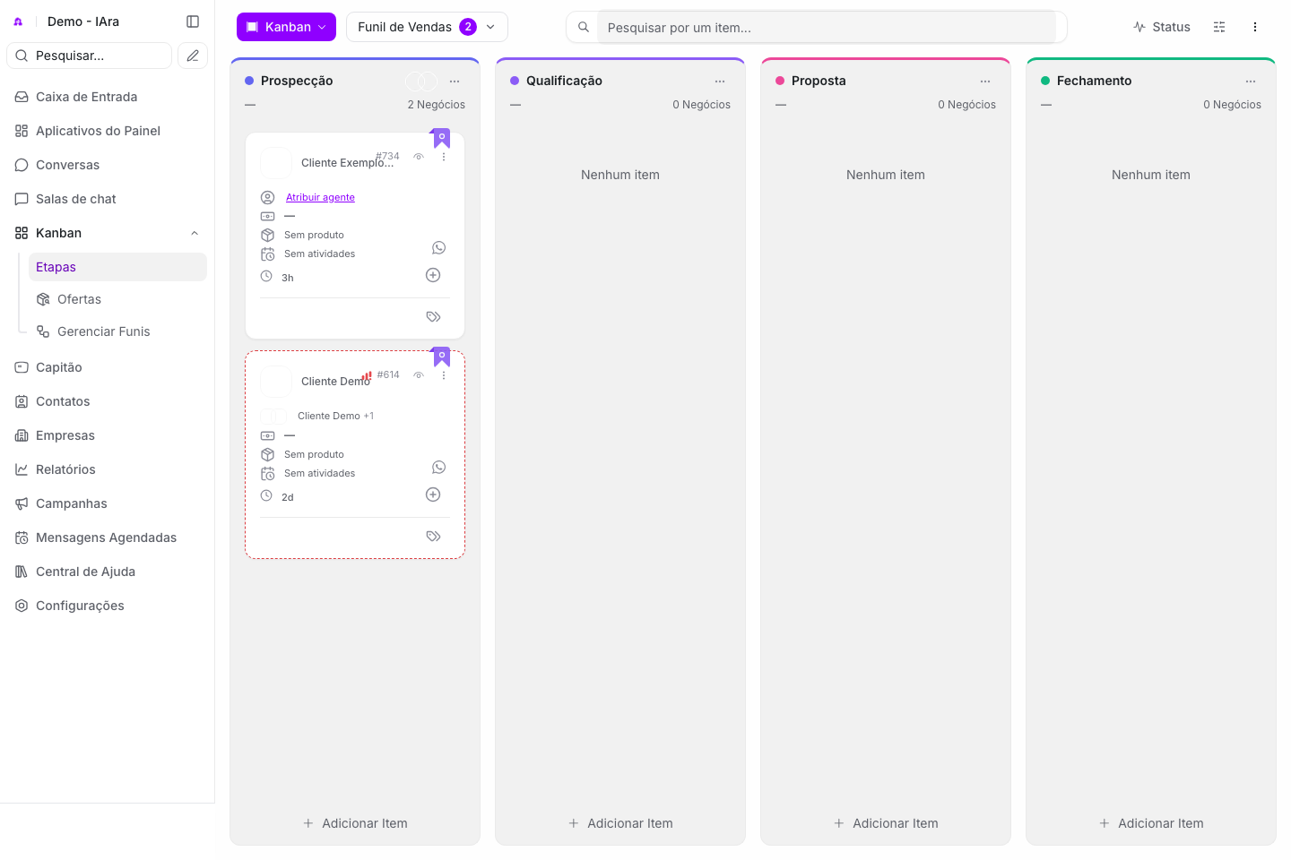This screenshot has width=1291, height=860.
Task: Add item to Fechamento column
Action: [1151, 823]
